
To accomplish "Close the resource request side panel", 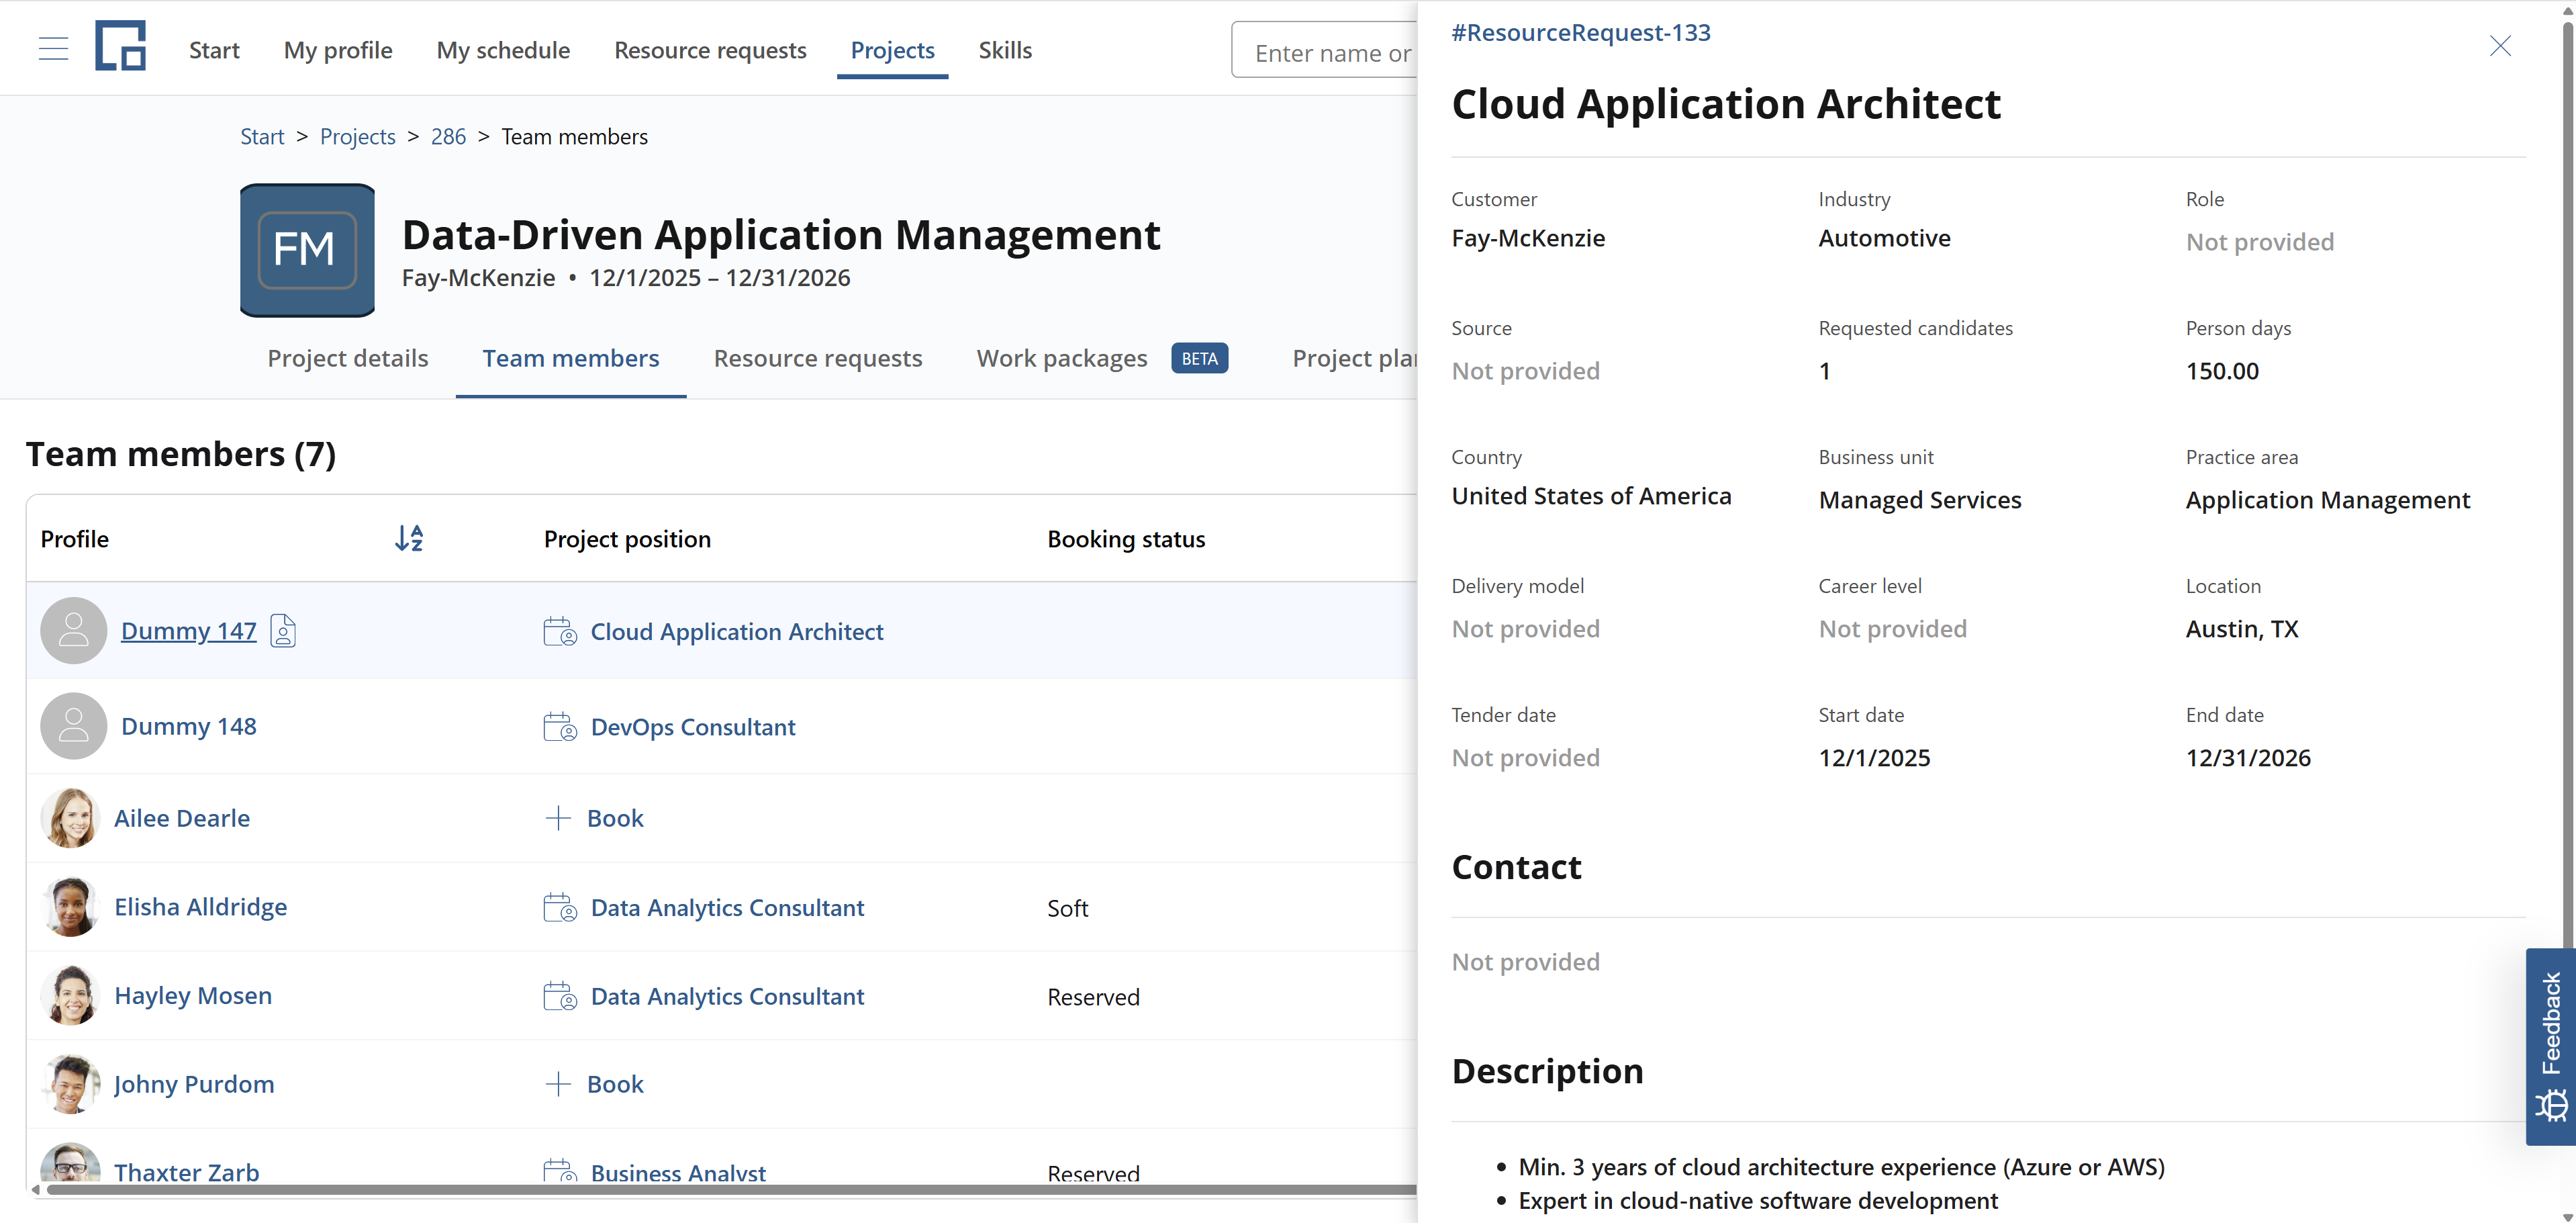I will (x=2500, y=46).
